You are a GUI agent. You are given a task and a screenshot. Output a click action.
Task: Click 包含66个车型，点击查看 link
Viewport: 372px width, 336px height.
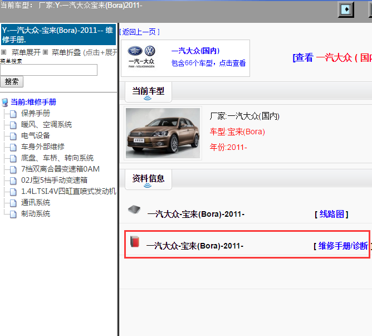[208, 63]
